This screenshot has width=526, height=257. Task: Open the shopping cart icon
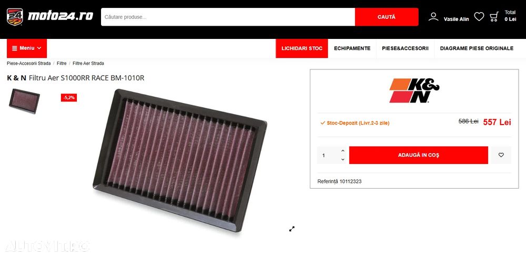[494, 17]
